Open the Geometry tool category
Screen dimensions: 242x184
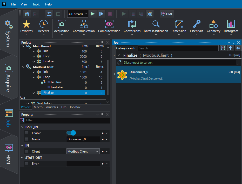point(213,27)
